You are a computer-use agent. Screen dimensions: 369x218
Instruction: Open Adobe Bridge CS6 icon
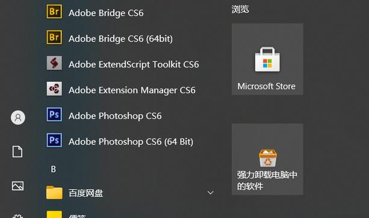click(54, 11)
